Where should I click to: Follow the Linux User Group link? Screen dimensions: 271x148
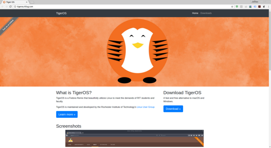click(146, 107)
